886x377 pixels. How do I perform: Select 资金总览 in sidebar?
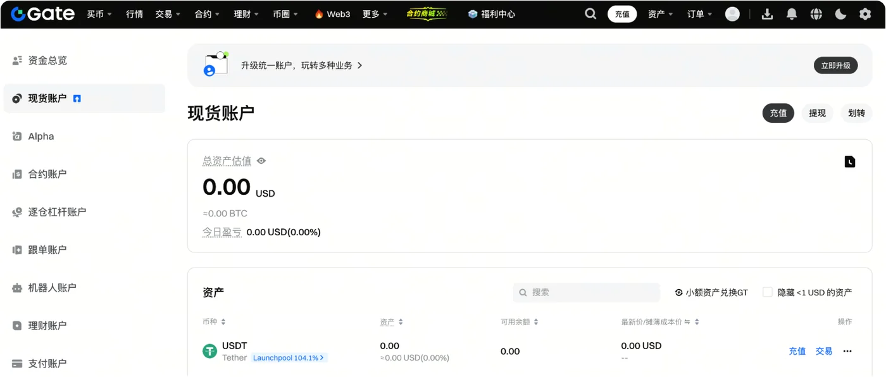[47, 61]
